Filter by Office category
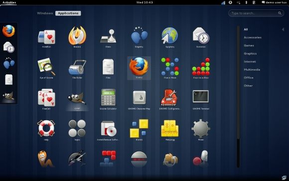The width and height of the screenshot is (289, 181). 249,78
